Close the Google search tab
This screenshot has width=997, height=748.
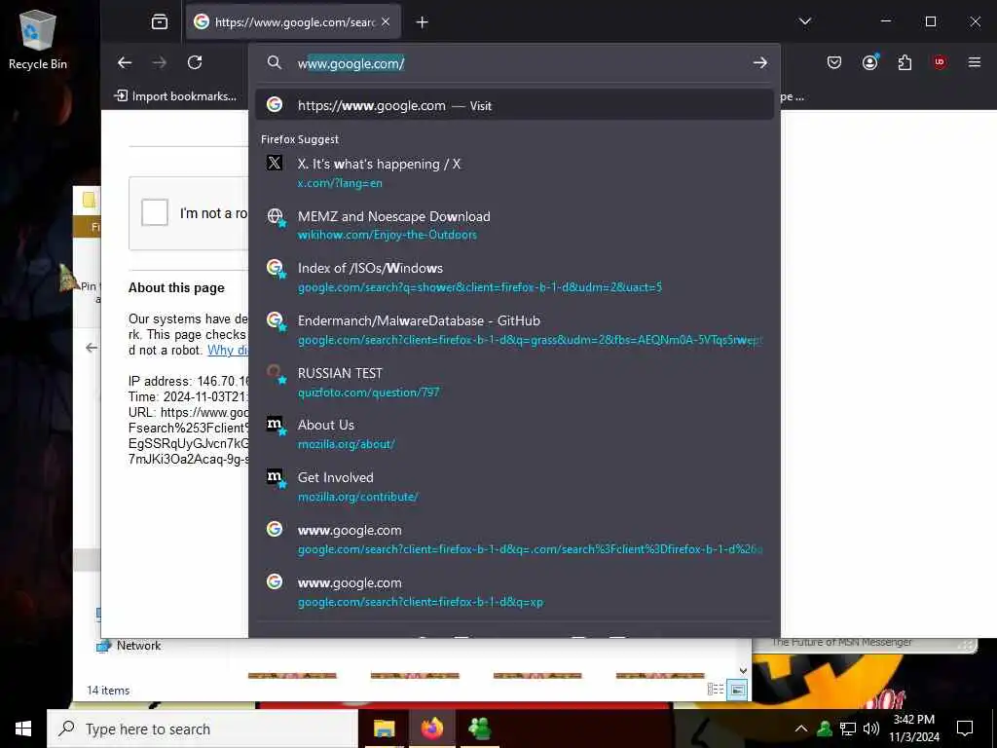point(386,21)
